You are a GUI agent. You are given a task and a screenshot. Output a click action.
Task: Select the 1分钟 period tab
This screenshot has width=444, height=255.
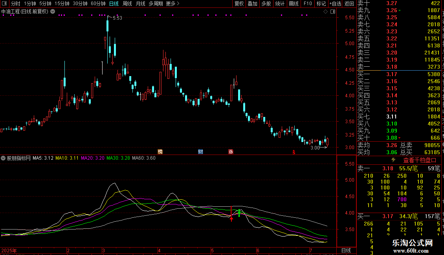(30, 4)
